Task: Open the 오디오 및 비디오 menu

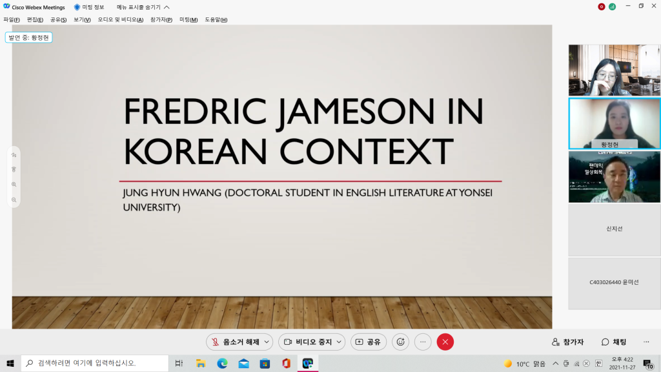Action: click(120, 19)
